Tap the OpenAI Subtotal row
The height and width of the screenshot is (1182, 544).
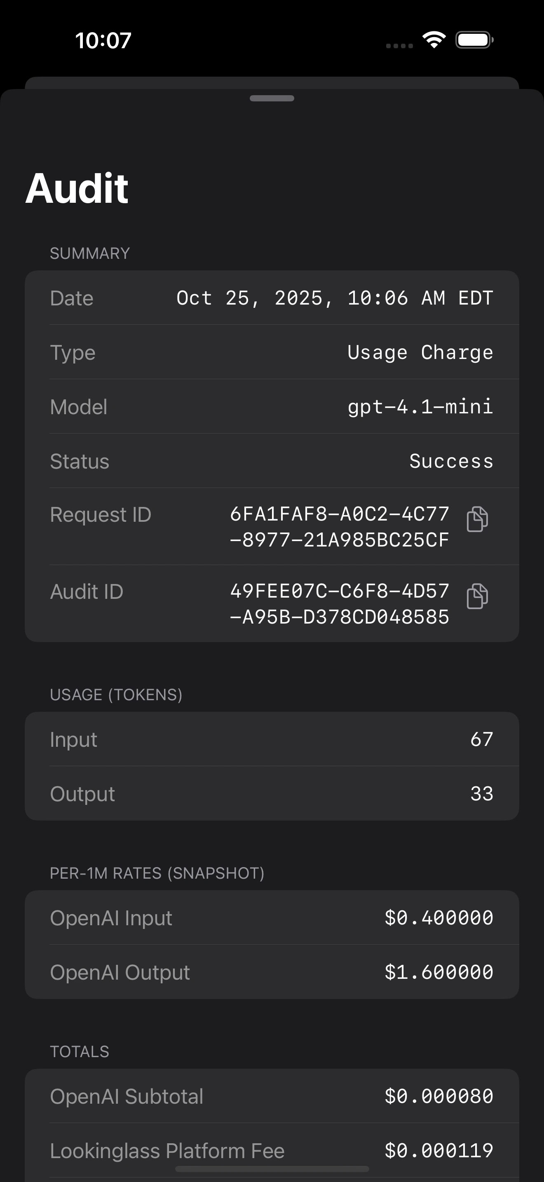pos(272,1096)
